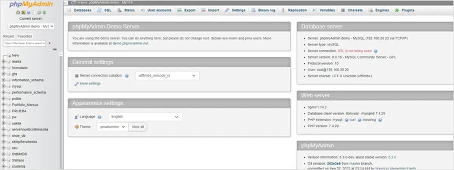The height and width of the screenshot is (170, 454).
Task: Select the students database
Action: (x=19, y=166)
